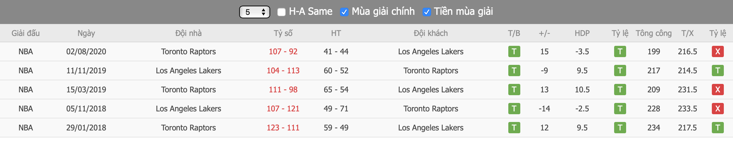
Task: Click the HDP column header
Action: point(582,33)
